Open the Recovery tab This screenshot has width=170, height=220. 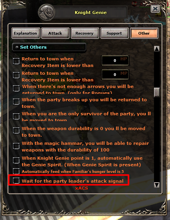tap(85, 33)
